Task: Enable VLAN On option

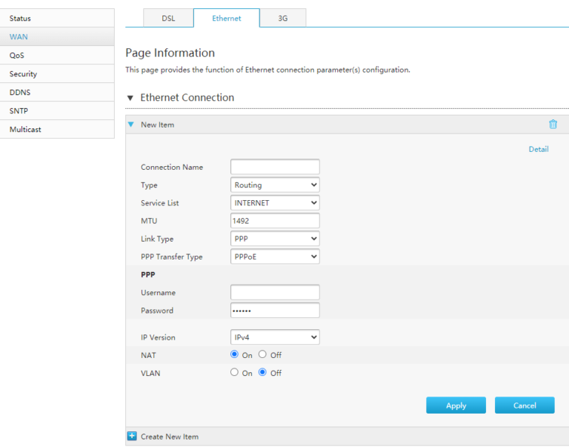Action: click(235, 373)
